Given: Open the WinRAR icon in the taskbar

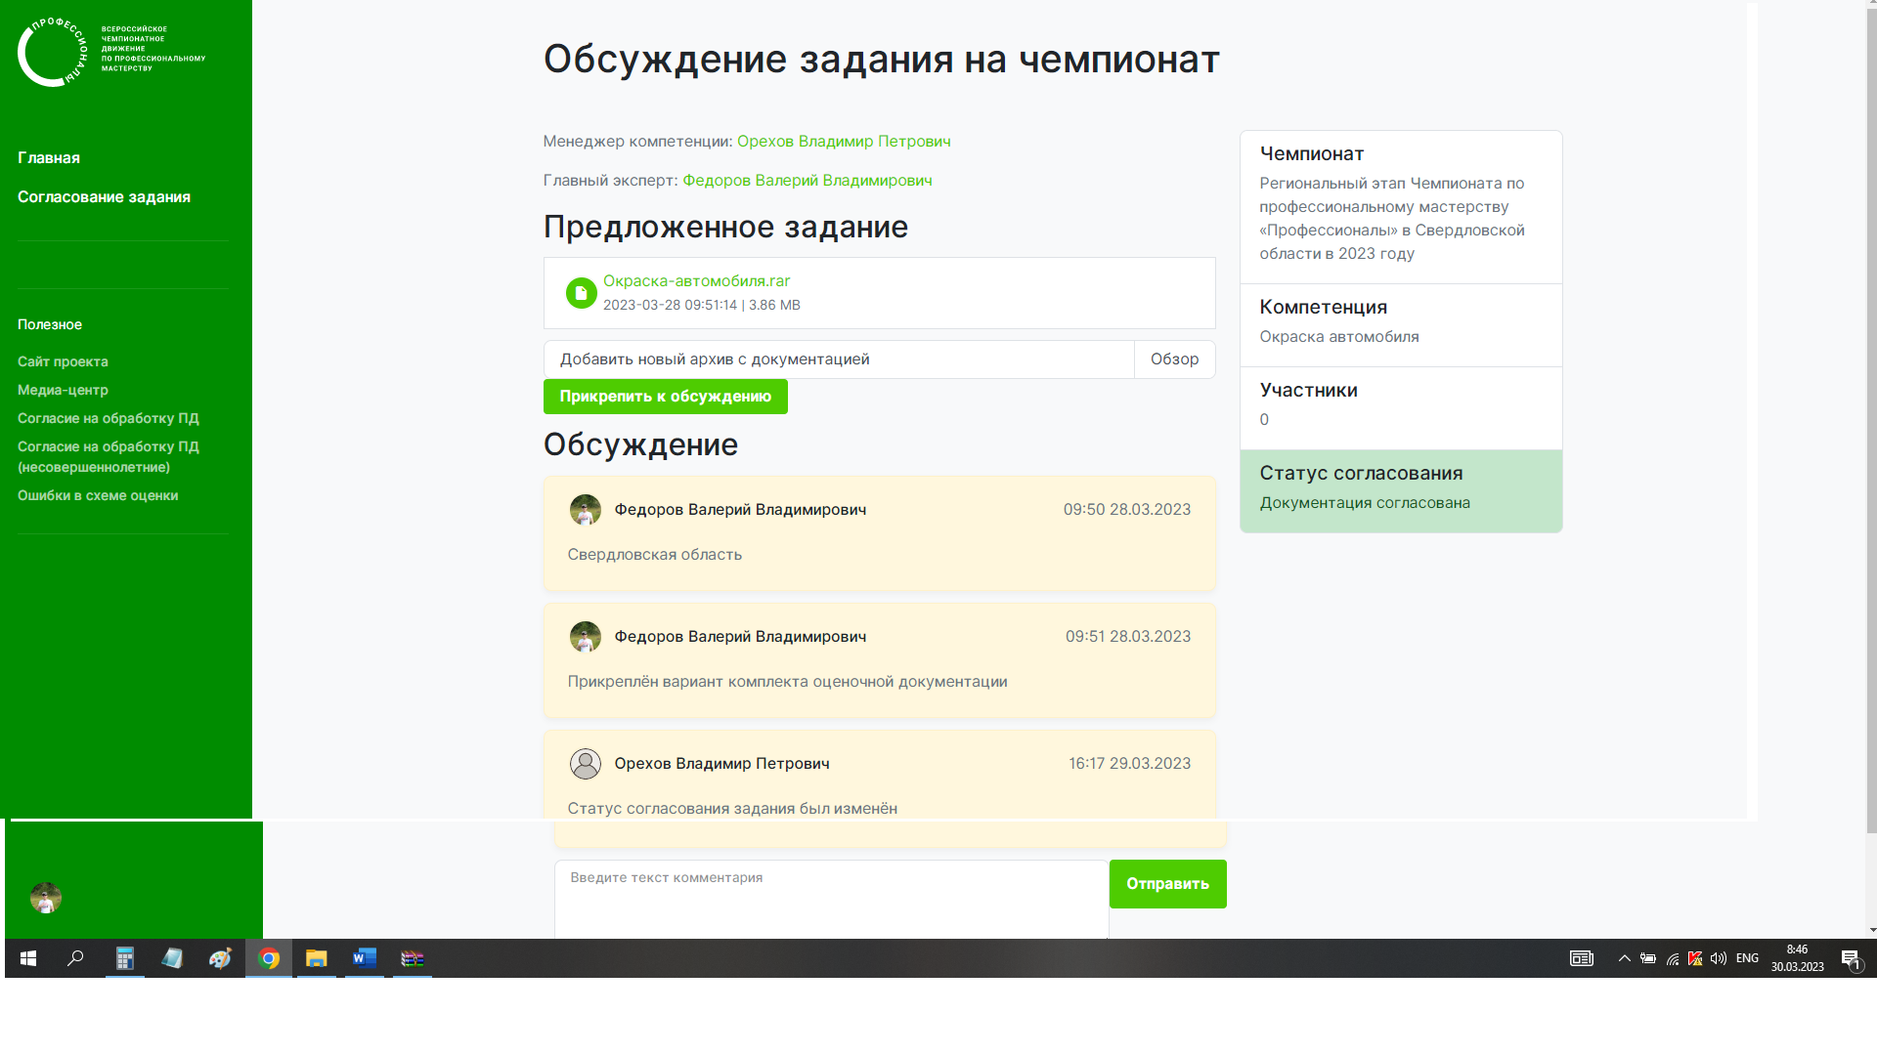Looking at the screenshot, I should click(413, 959).
